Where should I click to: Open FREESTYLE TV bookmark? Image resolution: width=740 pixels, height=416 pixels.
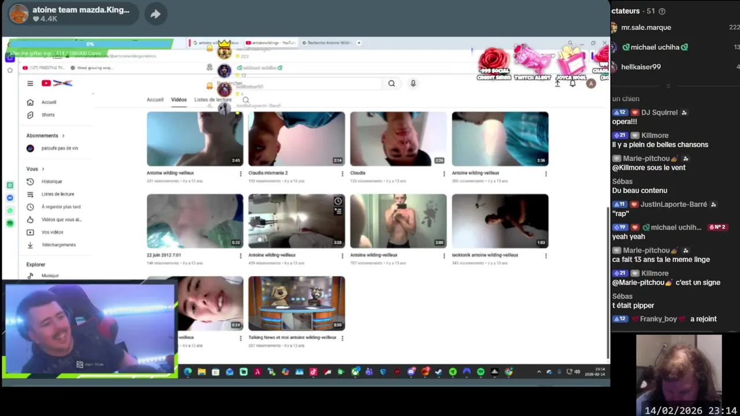tap(44, 68)
